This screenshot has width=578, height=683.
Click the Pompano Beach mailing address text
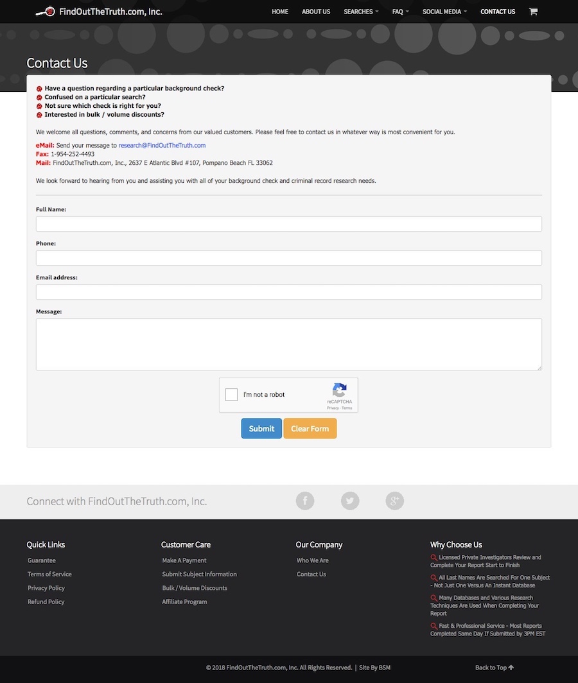coord(162,163)
